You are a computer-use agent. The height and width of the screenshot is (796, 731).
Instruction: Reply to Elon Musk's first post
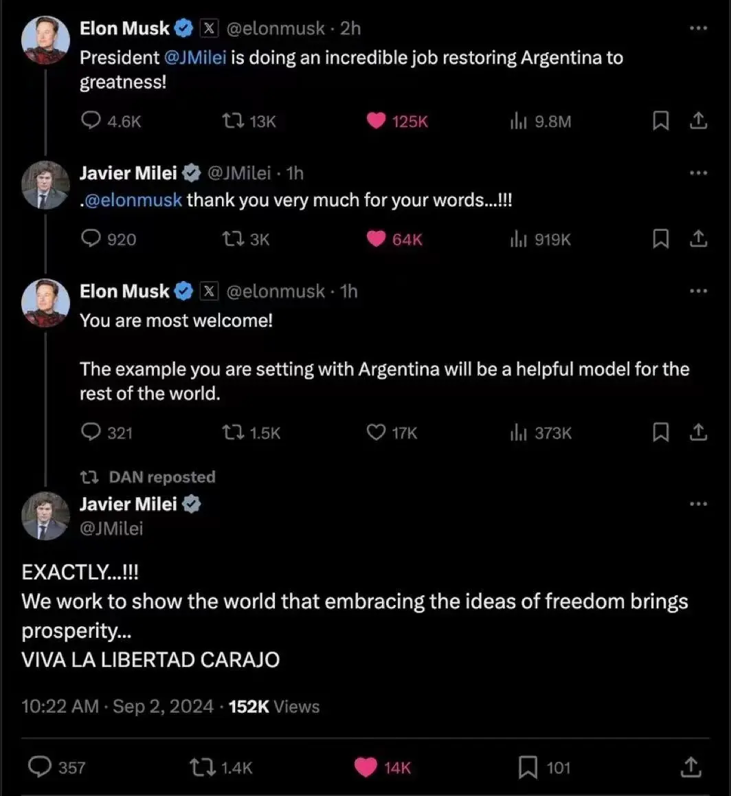click(91, 122)
